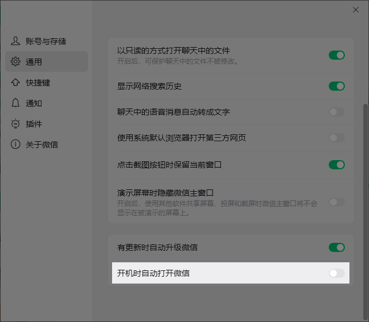Toggle off 以只读的方式打开聊天中的文件
The height and width of the screenshot is (322, 369).
[x=337, y=55]
